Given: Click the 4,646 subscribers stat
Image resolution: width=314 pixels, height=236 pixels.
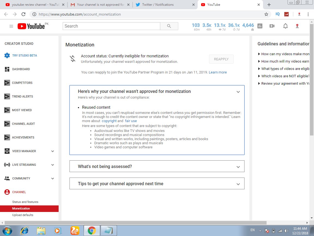Looking at the screenshot, I should click(248, 26).
